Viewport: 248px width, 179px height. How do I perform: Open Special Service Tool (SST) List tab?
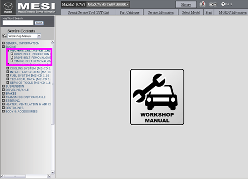point(88,12)
